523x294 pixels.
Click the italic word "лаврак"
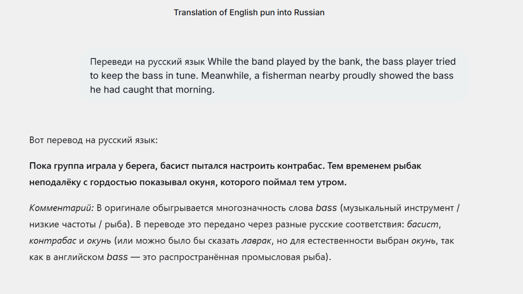coord(256,241)
